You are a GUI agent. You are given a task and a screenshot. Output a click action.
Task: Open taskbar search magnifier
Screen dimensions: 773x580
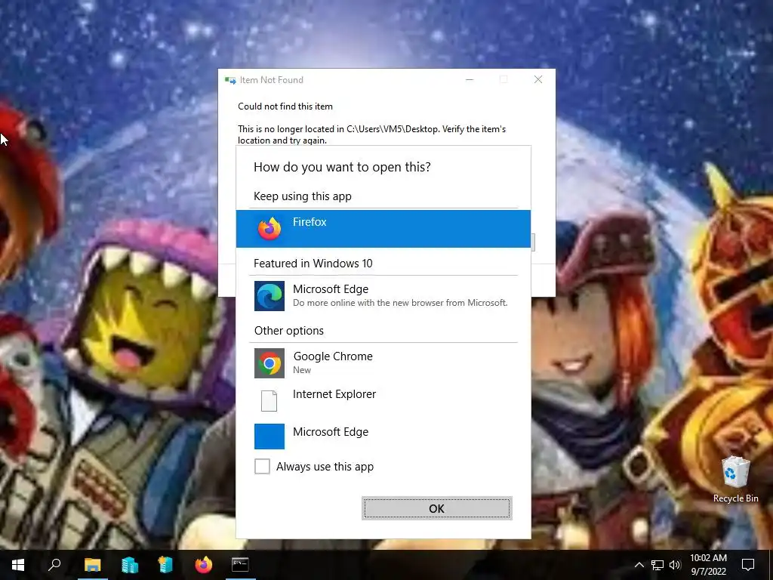pos(54,565)
